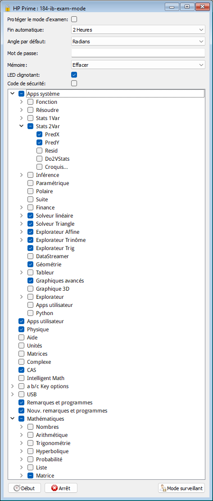Focus the Mot de passe field
The height and width of the screenshot is (501, 213).
coord(138,53)
